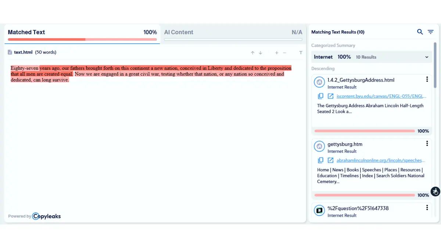The height and width of the screenshot is (248, 441).
Task: Open external link icon for abrahamlincolnonline result
Action: coord(330,160)
